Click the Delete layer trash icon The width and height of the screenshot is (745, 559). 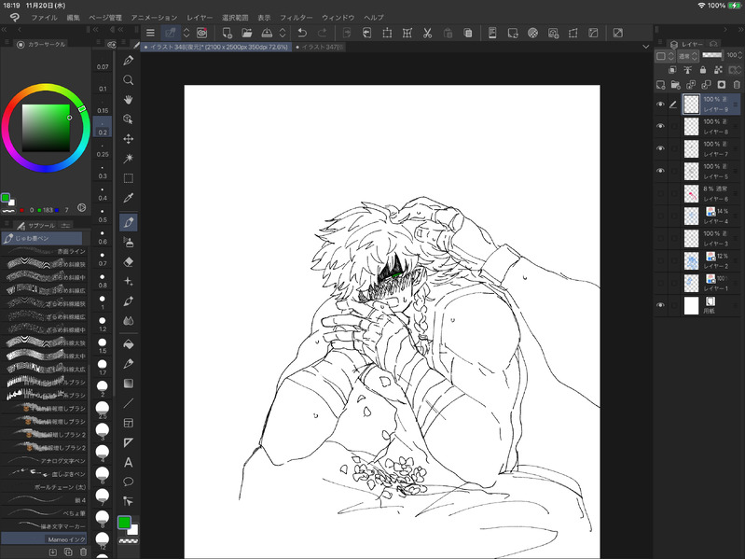point(737,85)
